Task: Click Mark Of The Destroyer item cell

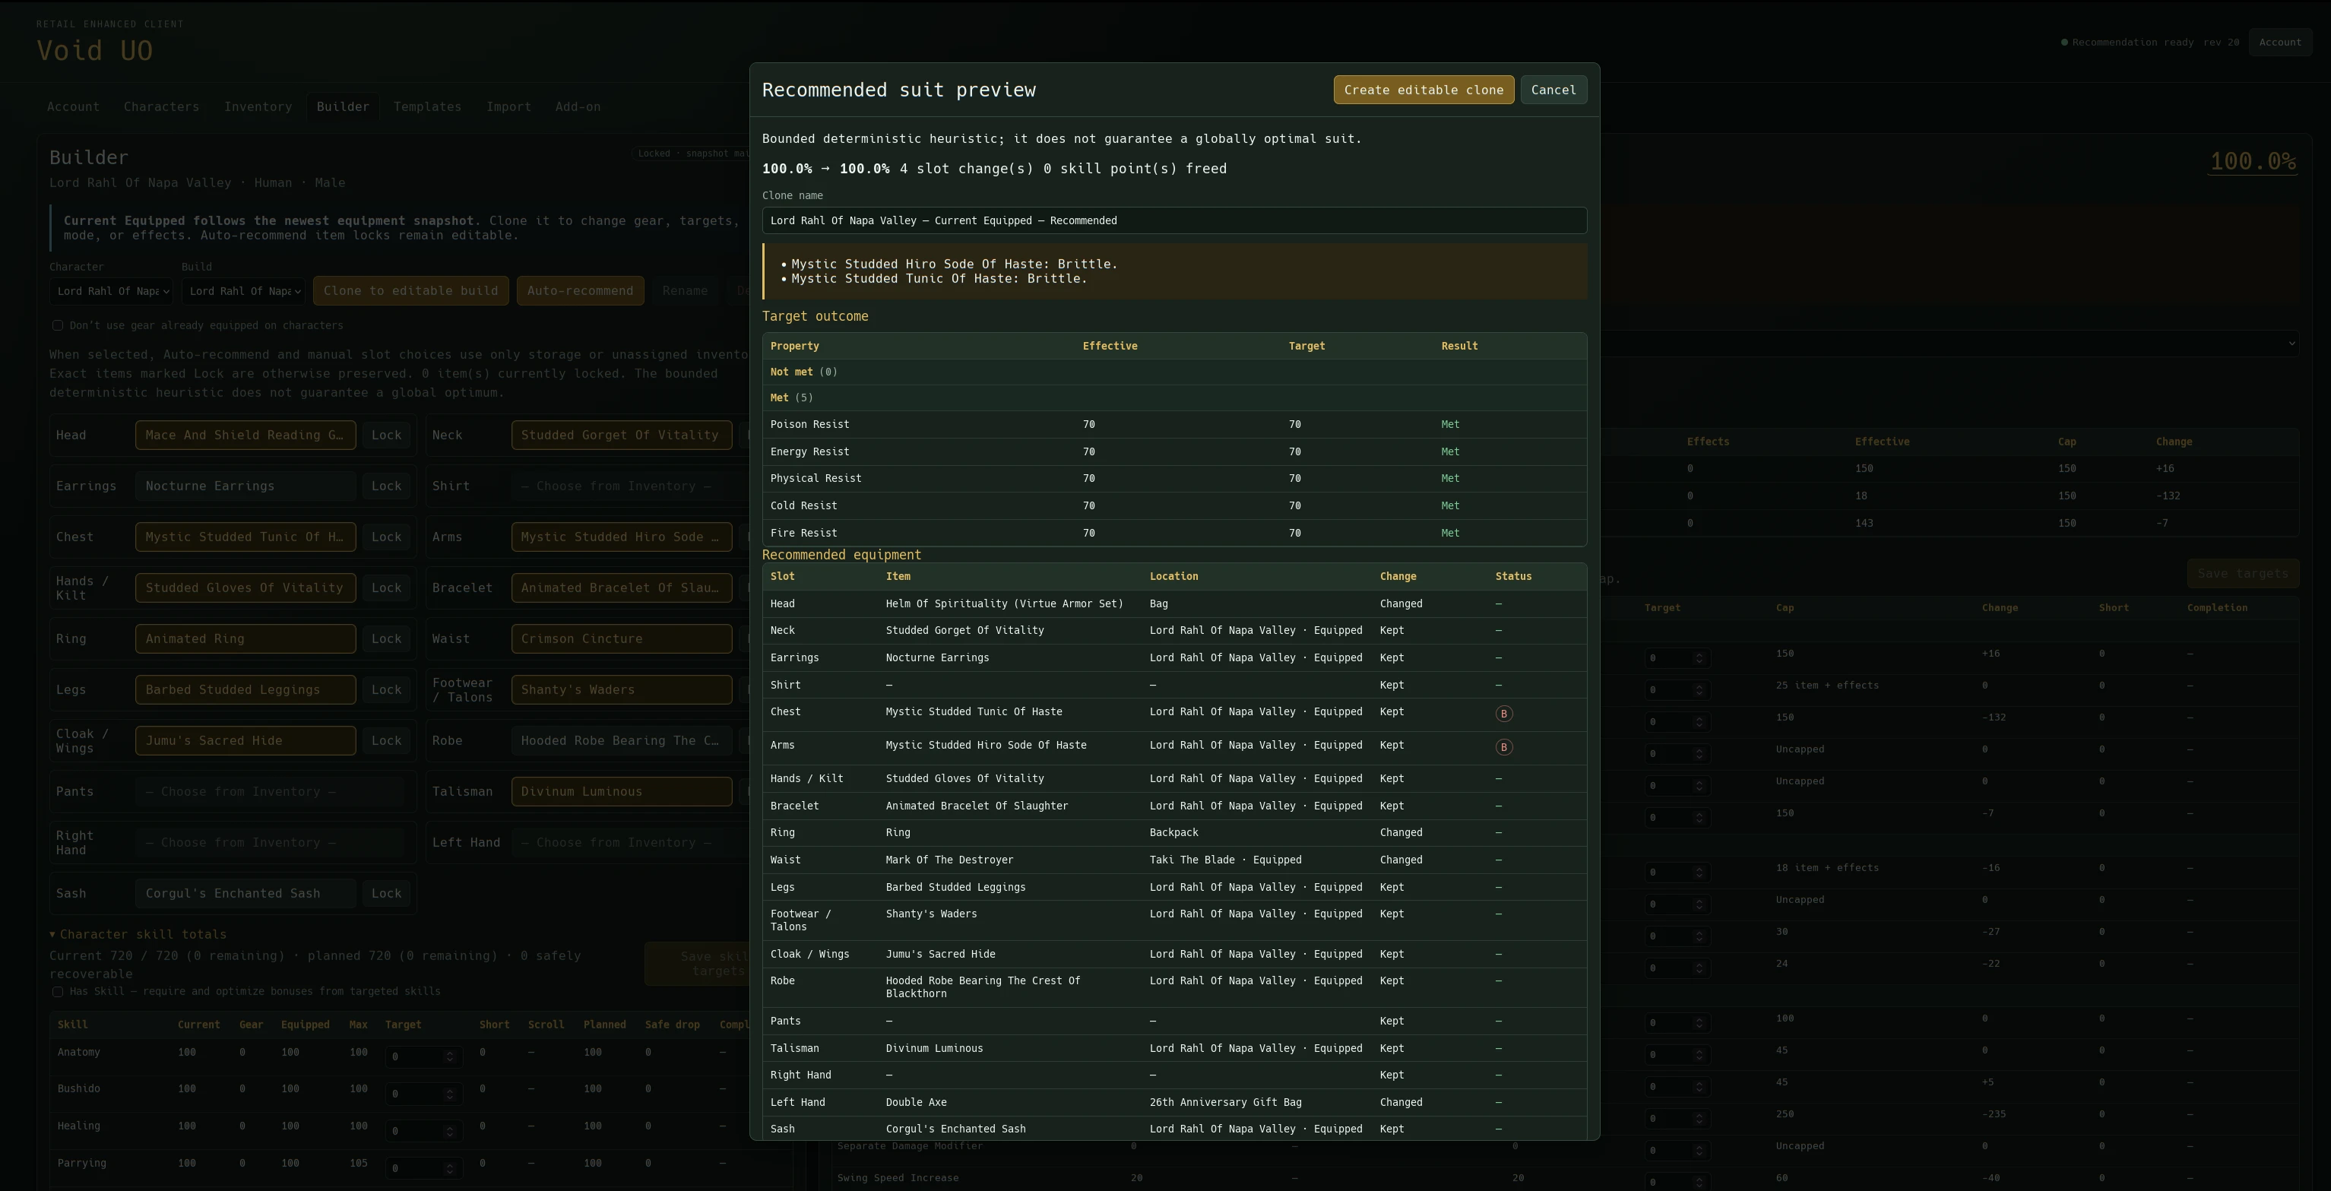Action: click(949, 860)
